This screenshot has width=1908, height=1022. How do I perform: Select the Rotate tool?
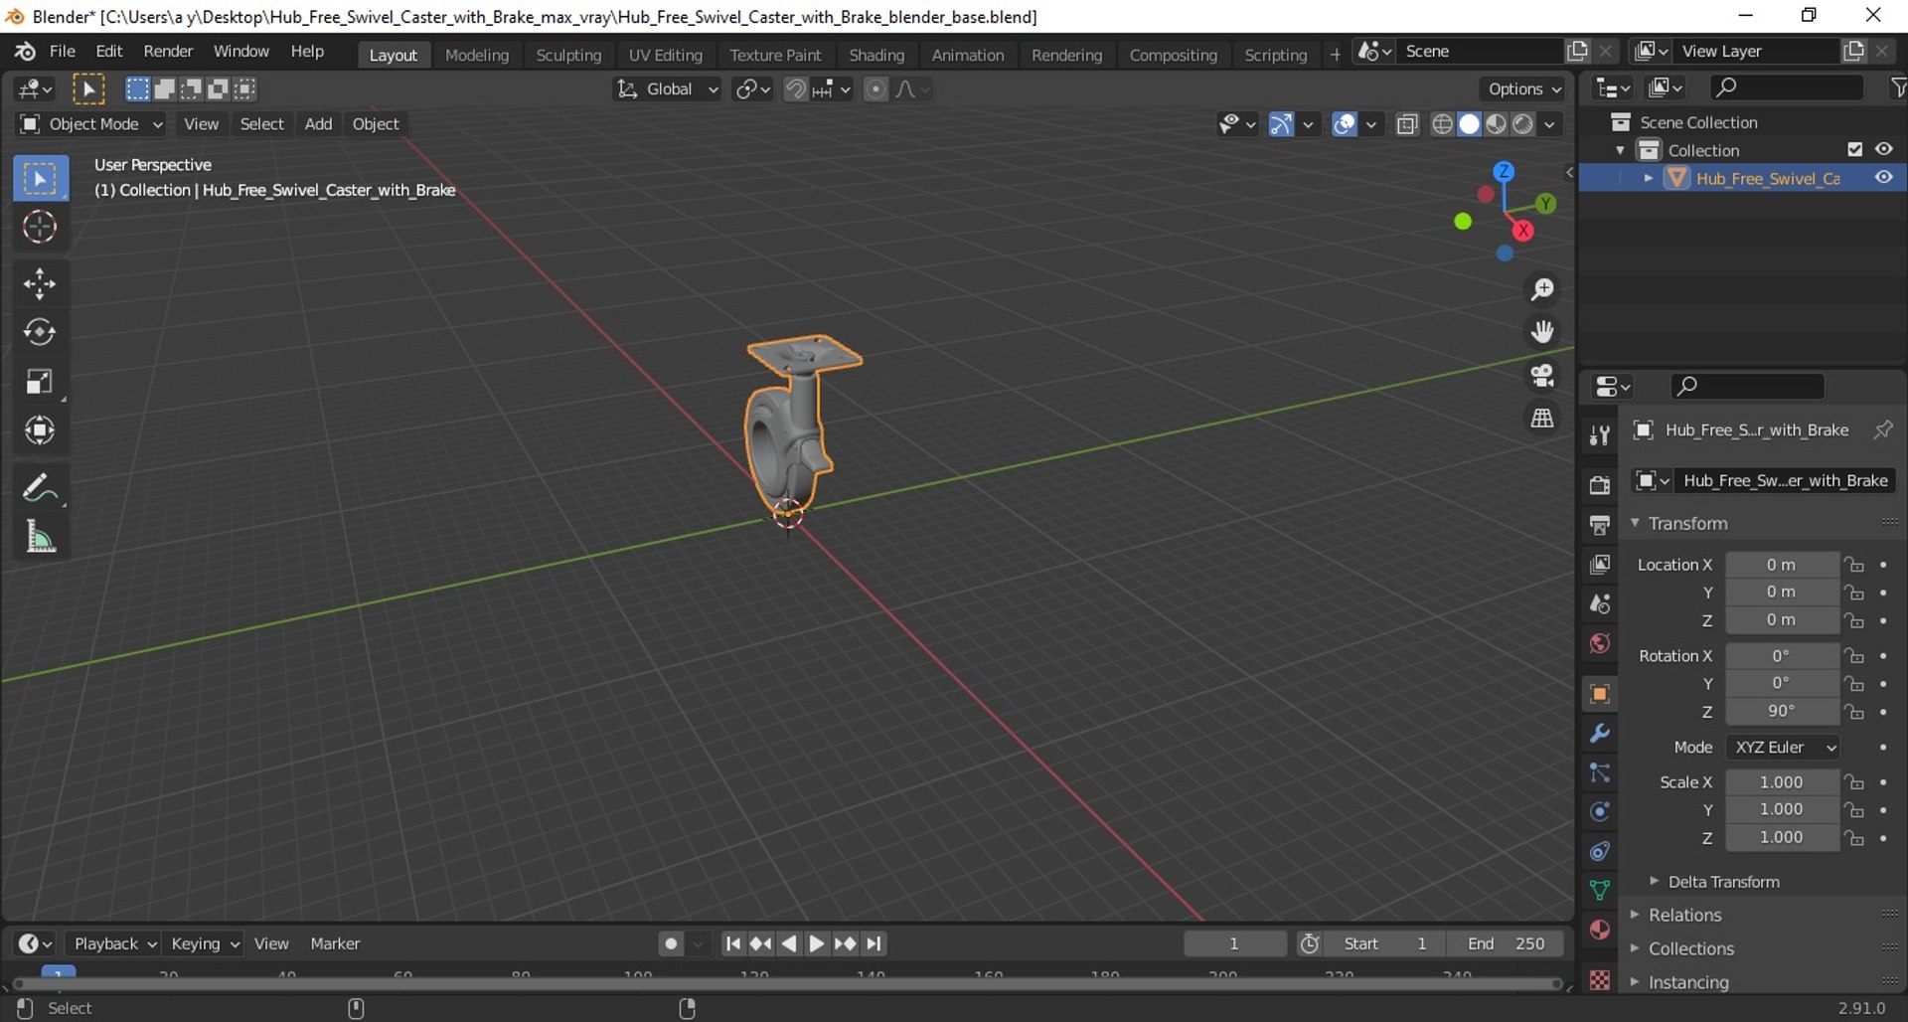[x=40, y=332]
